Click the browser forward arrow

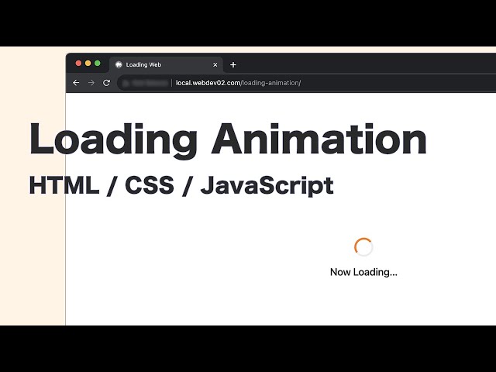click(91, 83)
